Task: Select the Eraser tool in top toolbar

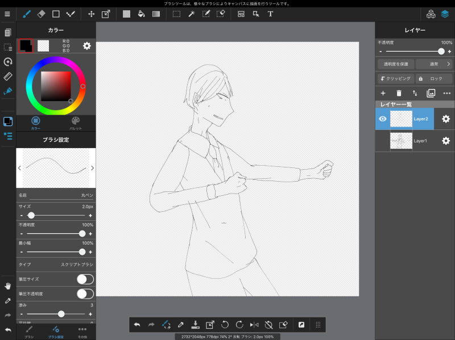Action: (41, 14)
